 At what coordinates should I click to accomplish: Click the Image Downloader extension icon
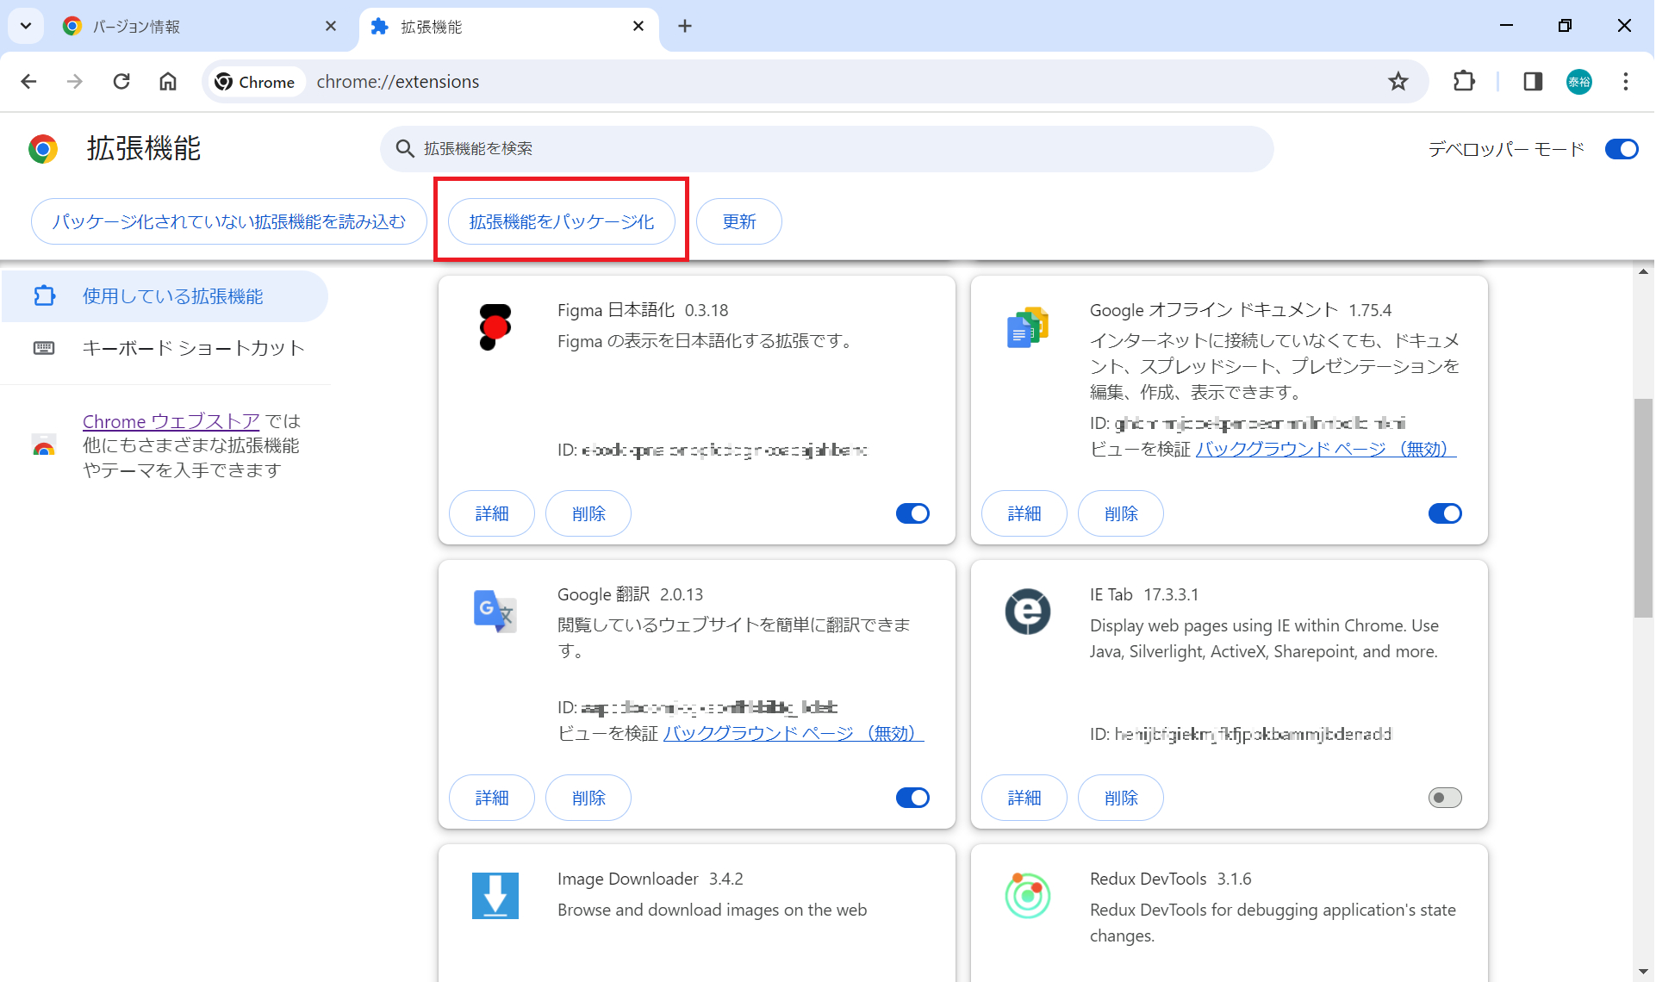[495, 896]
